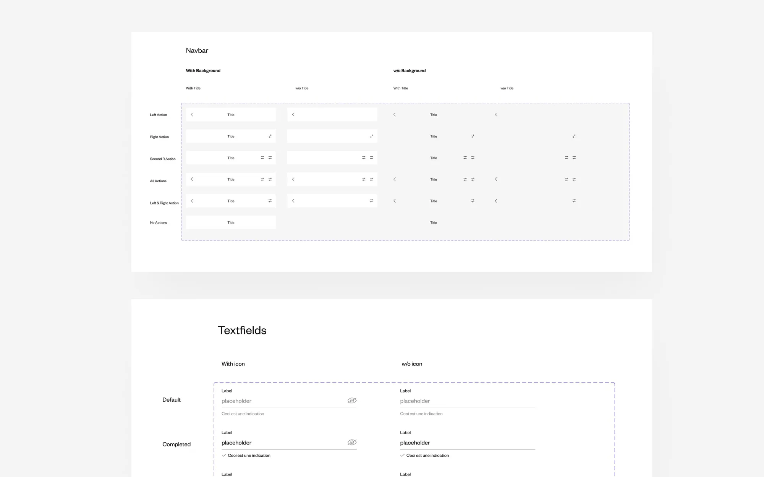Click rightmost filter icon, Second R Action background titled navbar
Screen dimensions: 764x477
(270, 158)
